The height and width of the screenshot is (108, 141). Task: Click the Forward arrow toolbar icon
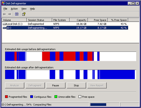coord(10,14)
